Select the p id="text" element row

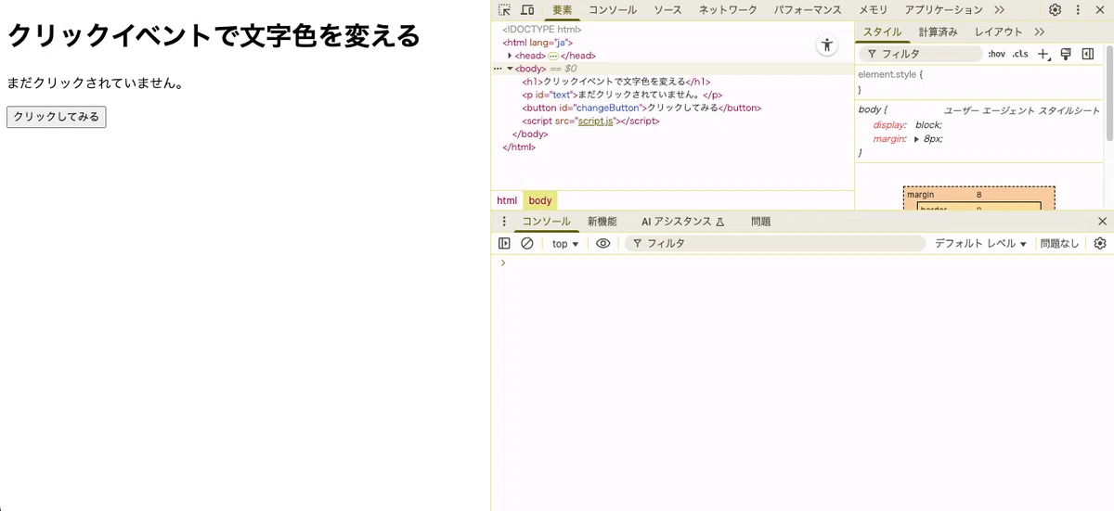(672, 95)
